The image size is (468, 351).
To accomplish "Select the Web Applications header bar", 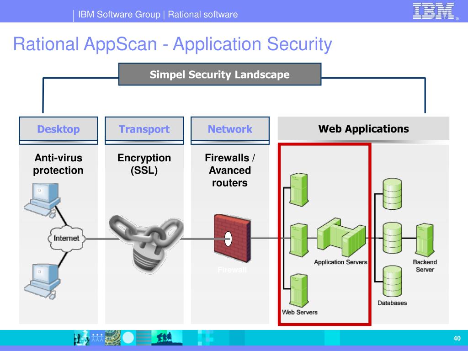I will [x=363, y=128].
